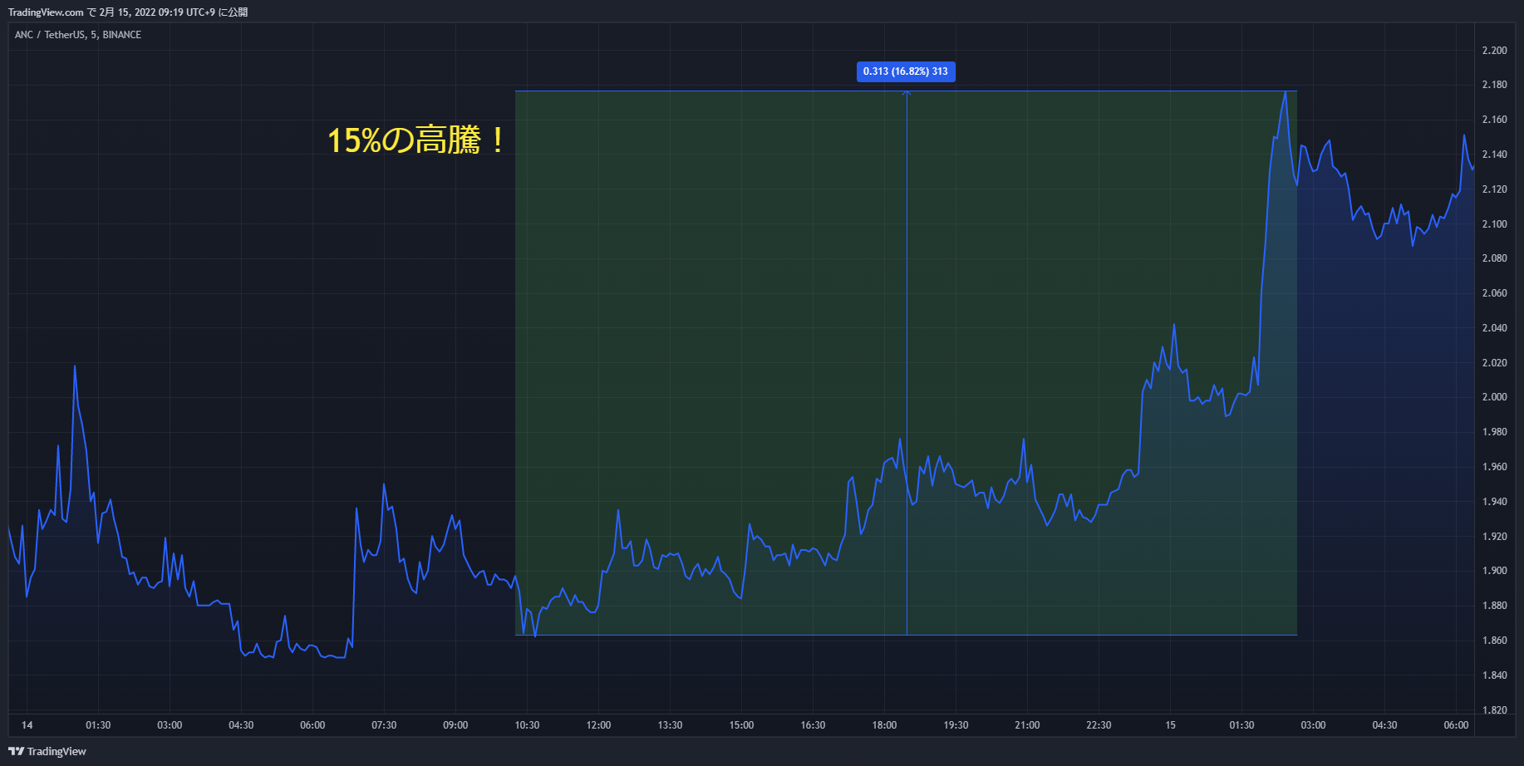Image resolution: width=1524 pixels, height=766 pixels.
Task: Click the 22:30 time axis label
Action: click(1099, 725)
